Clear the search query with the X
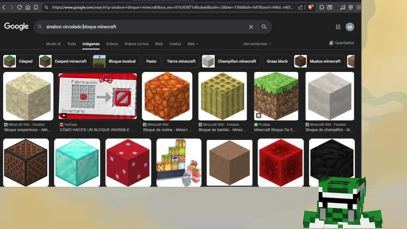This screenshot has height=229, width=407. click(251, 27)
